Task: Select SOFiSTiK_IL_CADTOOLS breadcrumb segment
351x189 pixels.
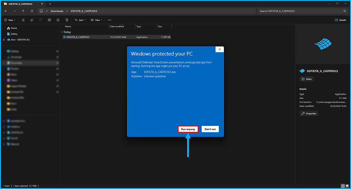Action: click(84, 11)
